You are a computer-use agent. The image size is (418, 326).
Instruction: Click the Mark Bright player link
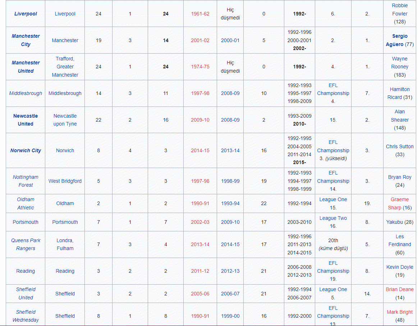click(x=400, y=312)
